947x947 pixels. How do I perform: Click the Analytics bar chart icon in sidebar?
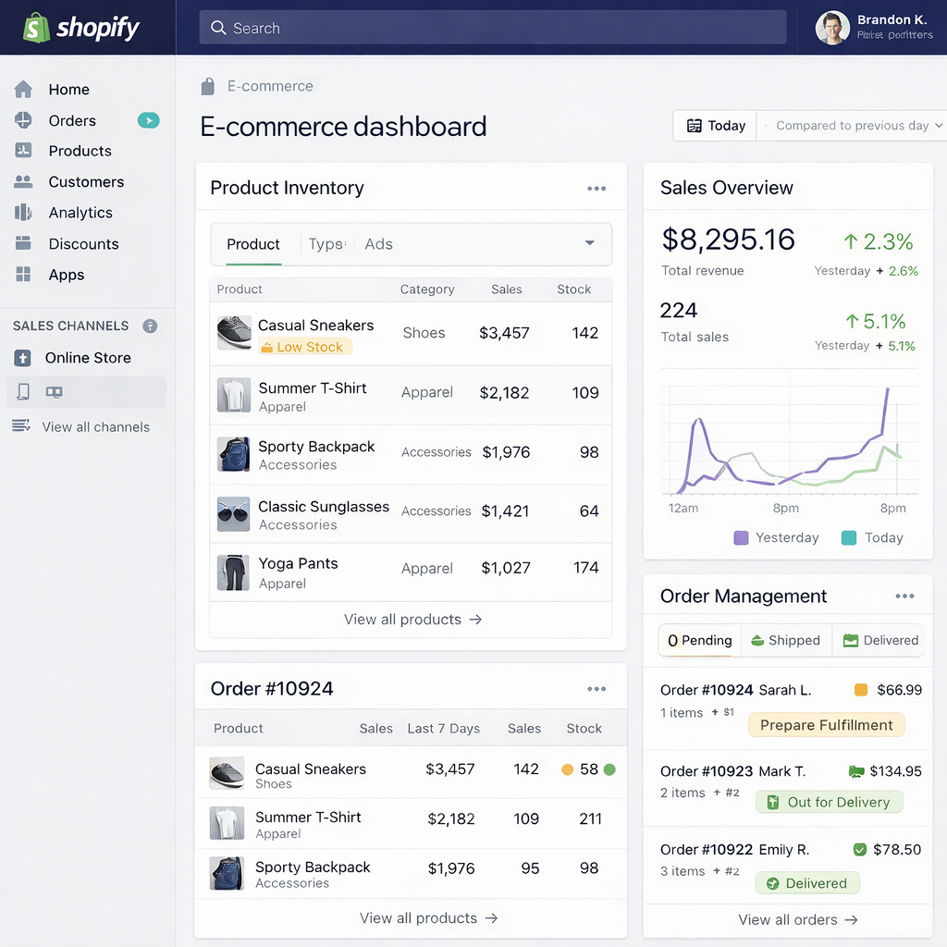(x=23, y=213)
